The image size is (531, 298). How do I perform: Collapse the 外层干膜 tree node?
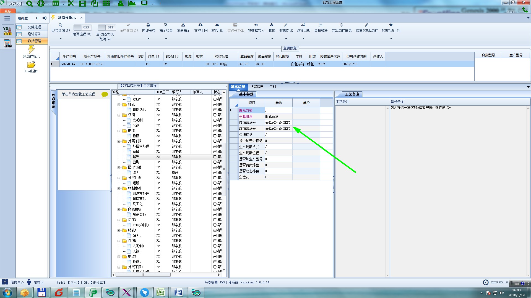(119, 141)
